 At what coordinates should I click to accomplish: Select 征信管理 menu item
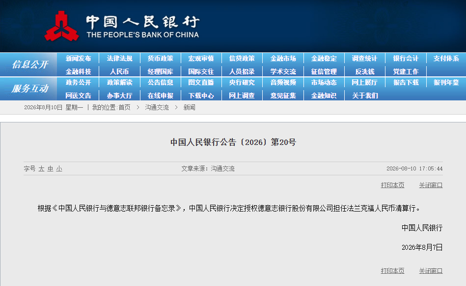tap(324, 71)
